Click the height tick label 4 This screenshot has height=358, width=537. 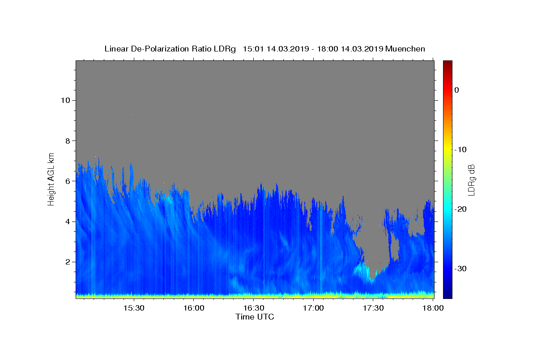click(67, 222)
